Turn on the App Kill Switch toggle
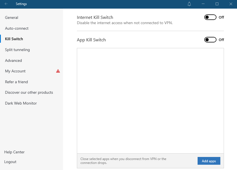This screenshot has height=170, width=237. [210, 40]
